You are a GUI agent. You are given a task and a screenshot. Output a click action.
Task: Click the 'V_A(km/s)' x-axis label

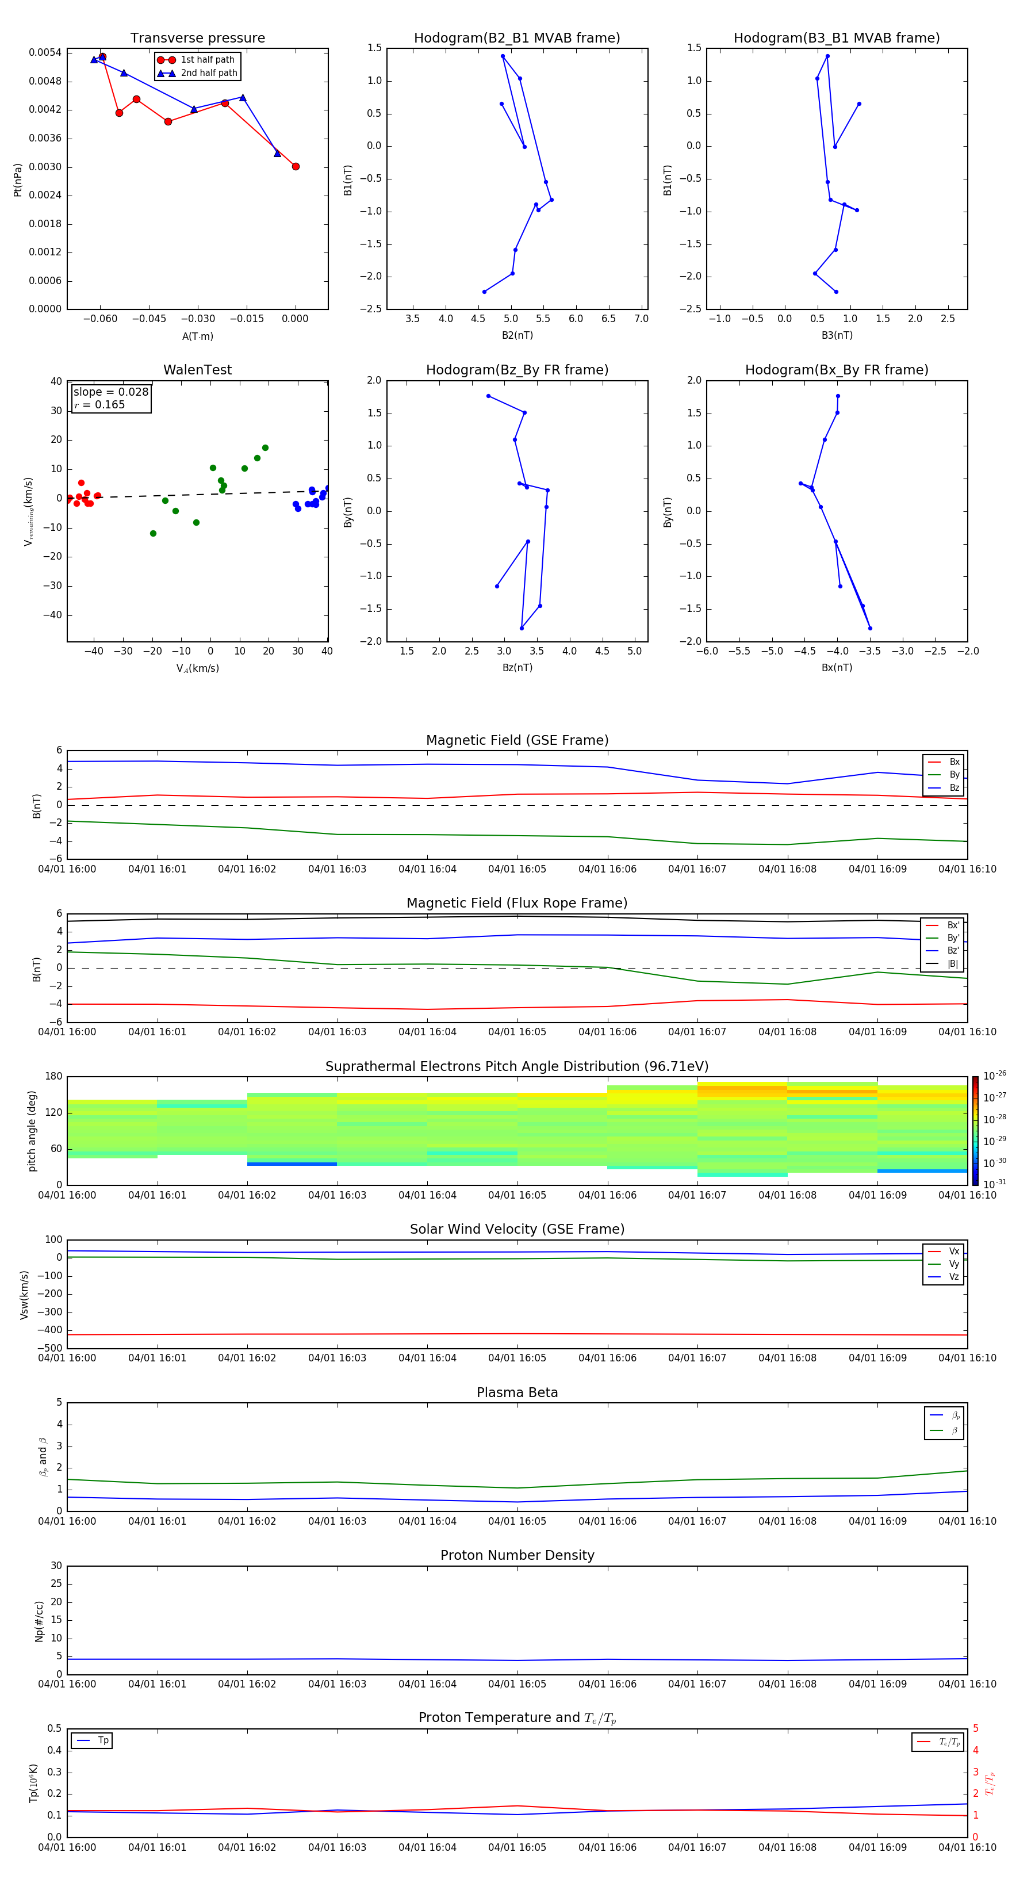pos(197,668)
